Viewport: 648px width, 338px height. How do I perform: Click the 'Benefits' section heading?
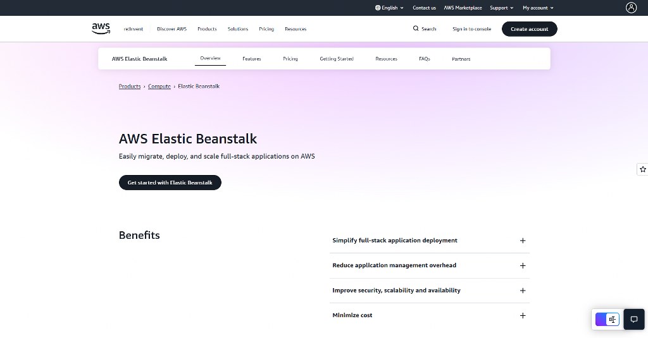click(x=139, y=235)
